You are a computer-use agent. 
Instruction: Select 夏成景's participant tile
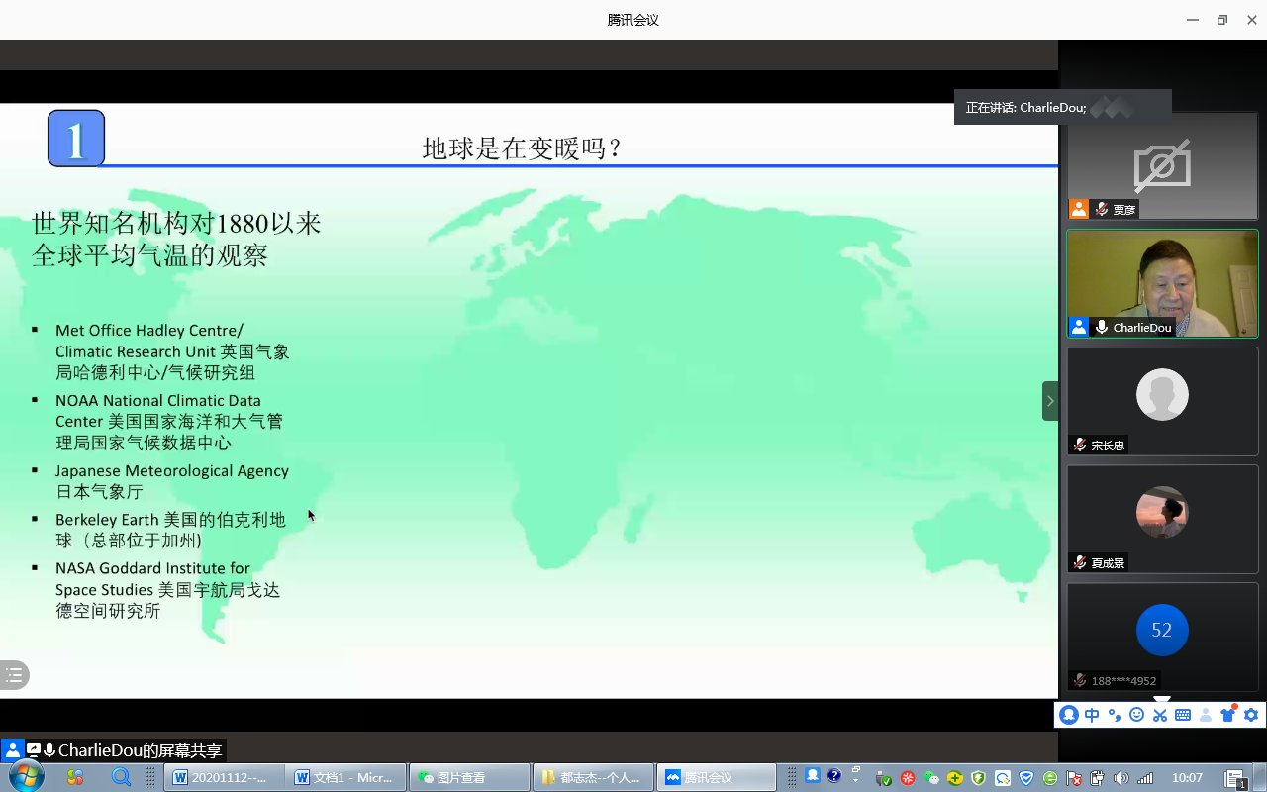1162,519
